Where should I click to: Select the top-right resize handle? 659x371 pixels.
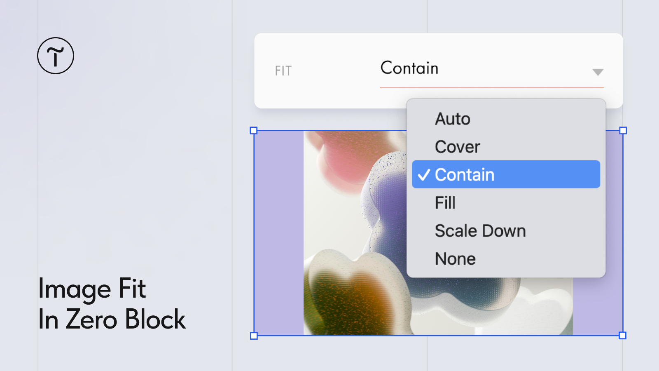(623, 131)
